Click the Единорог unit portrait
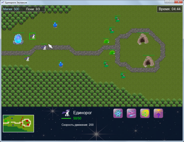 pos(66,113)
